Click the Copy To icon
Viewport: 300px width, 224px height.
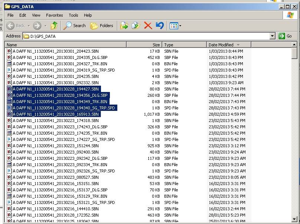[x=136, y=26]
